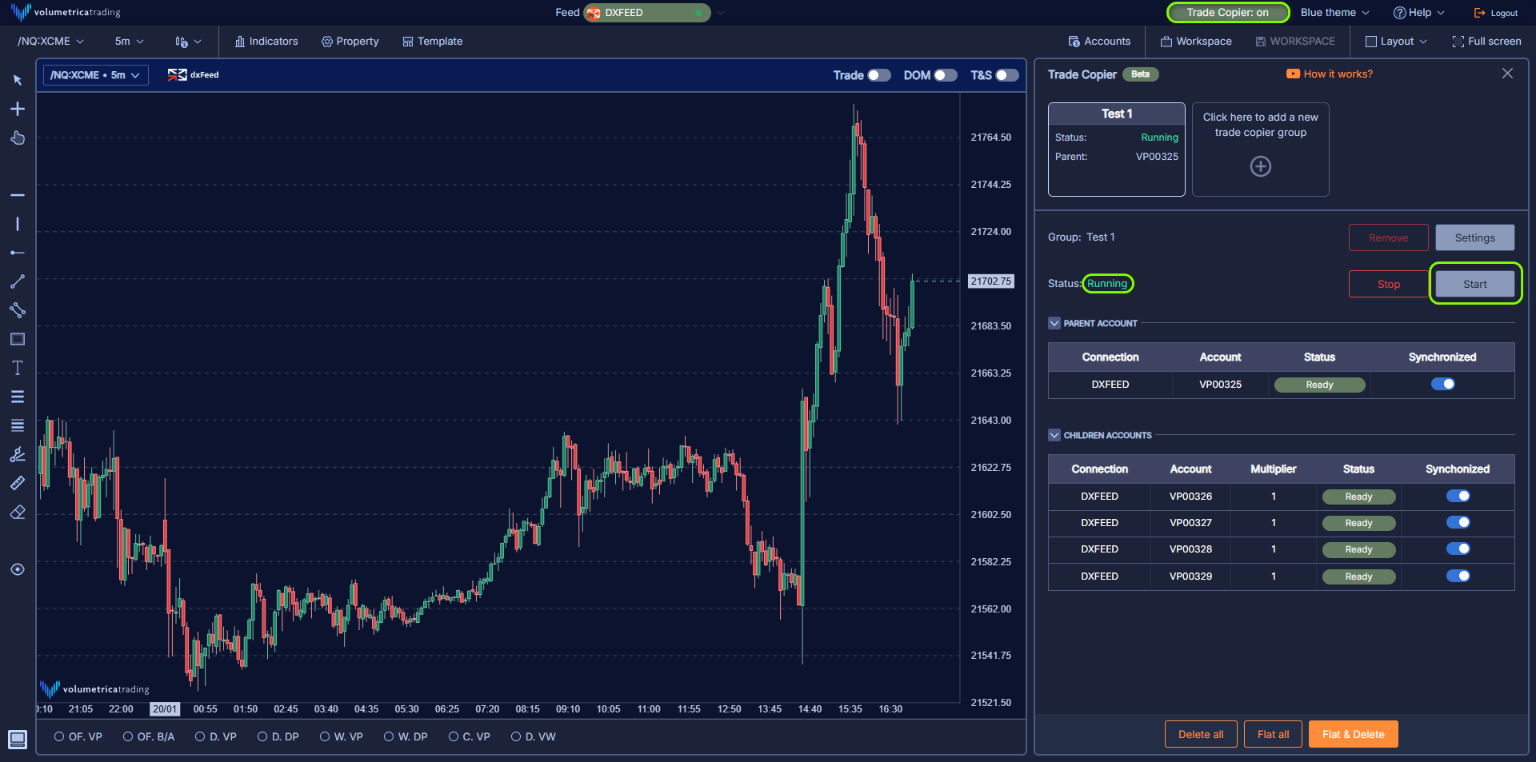Screen dimensions: 1536x762
Task: Close the Trade Copier panel
Action: (x=1507, y=74)
